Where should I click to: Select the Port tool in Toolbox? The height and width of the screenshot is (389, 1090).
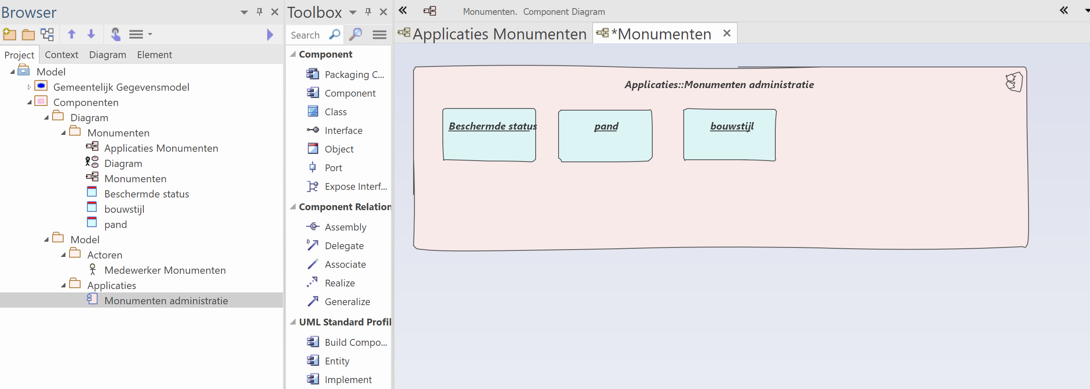(x=333, y=168)
